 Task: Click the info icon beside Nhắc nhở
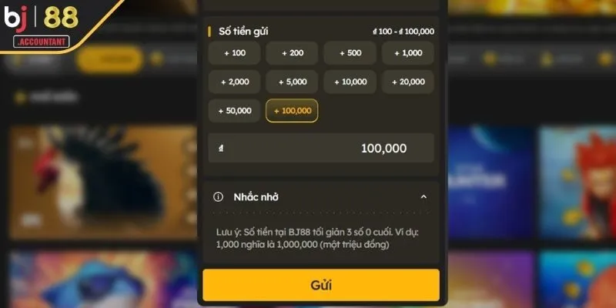pyautogui.click(x=218, y=197)
